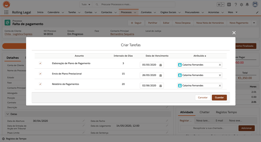The image size is (261, 142).
Task: Close the Criar Tarefas dialog with X
Action: click(234, 33)
